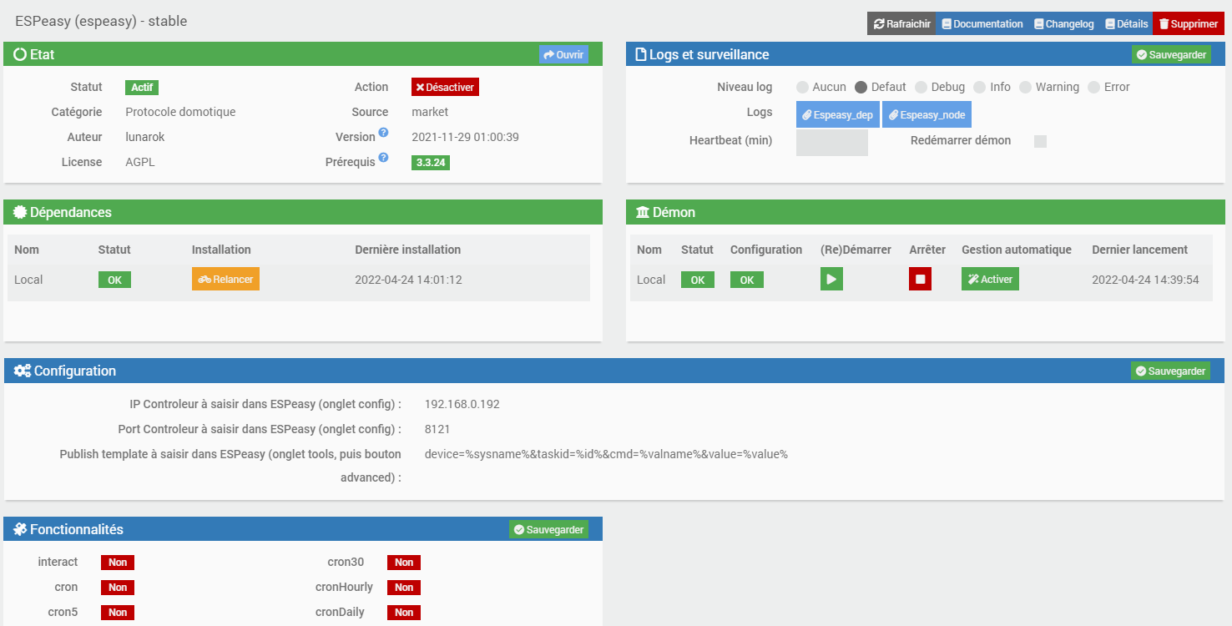Viewport: 1232px width, 626px height.
Task: Select the Error log level option
Action: 1093,87
